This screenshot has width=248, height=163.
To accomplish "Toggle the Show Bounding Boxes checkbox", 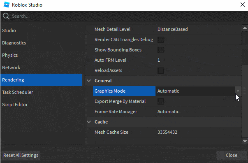I will click(x=160, y=50).
